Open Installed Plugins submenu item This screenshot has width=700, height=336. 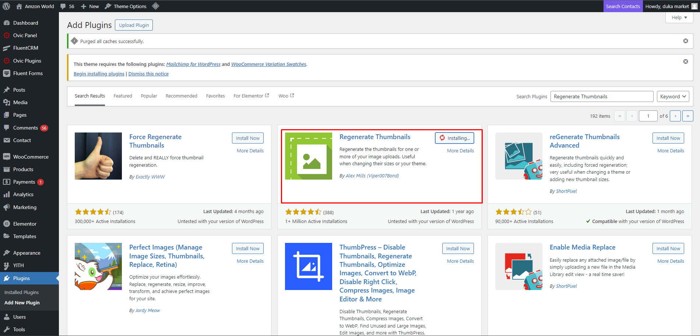click(x=21, y=292)
